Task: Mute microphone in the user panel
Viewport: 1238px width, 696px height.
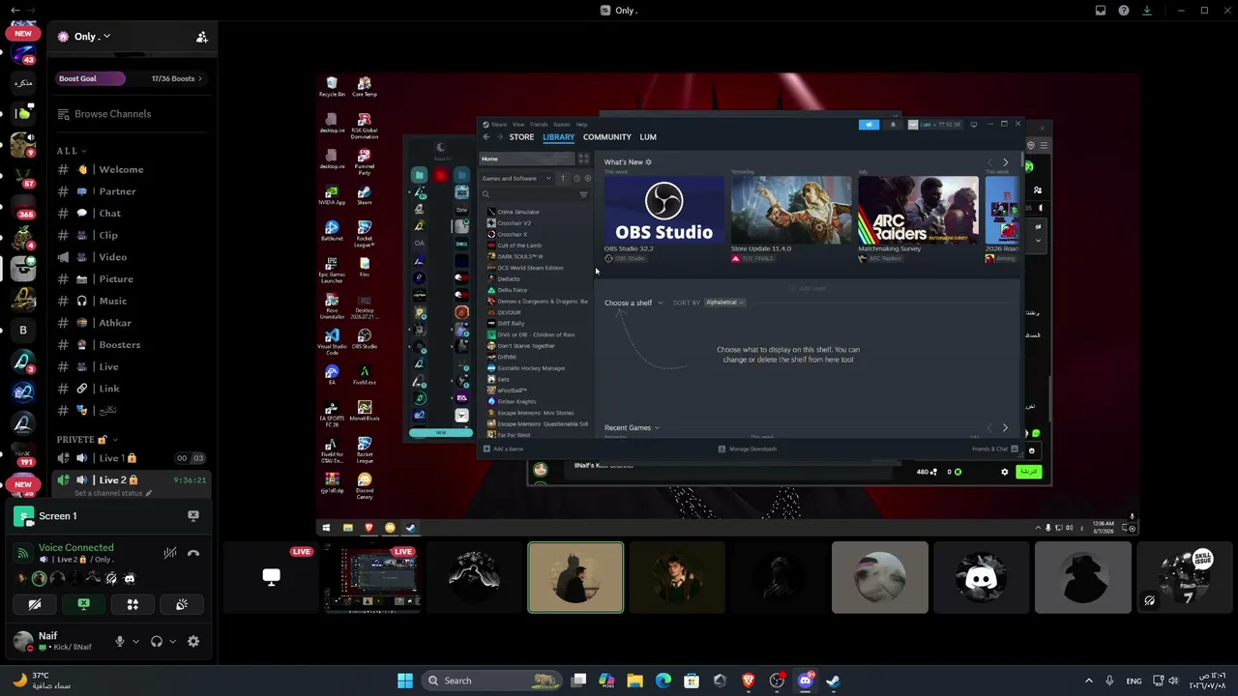Action: click(x=120, y=641)
